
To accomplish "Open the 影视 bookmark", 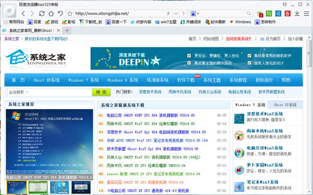I will 68,22.
